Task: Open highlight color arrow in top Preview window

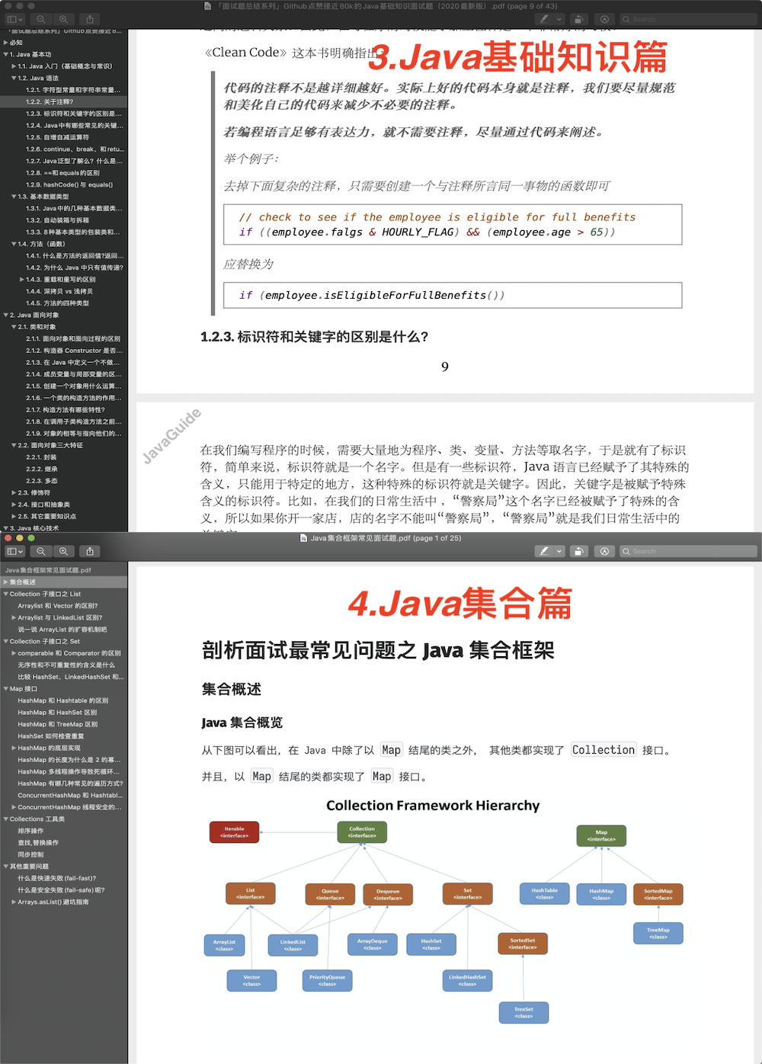Action: click(559, 19)
